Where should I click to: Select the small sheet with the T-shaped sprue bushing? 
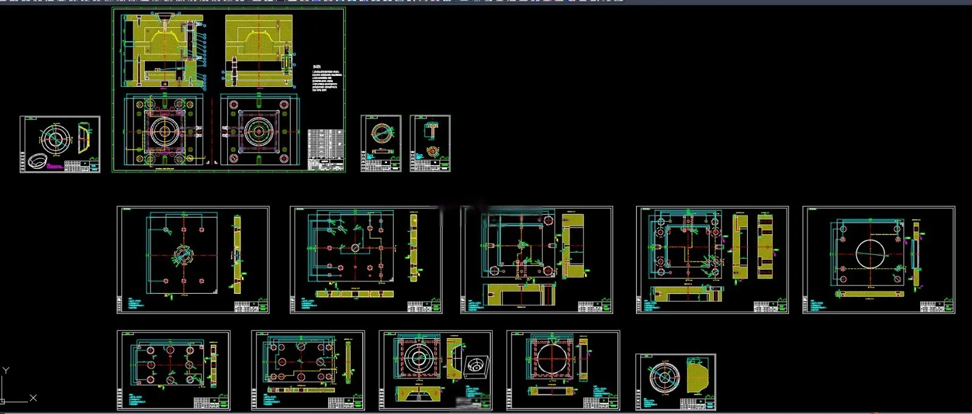click(x=430, y=143)
